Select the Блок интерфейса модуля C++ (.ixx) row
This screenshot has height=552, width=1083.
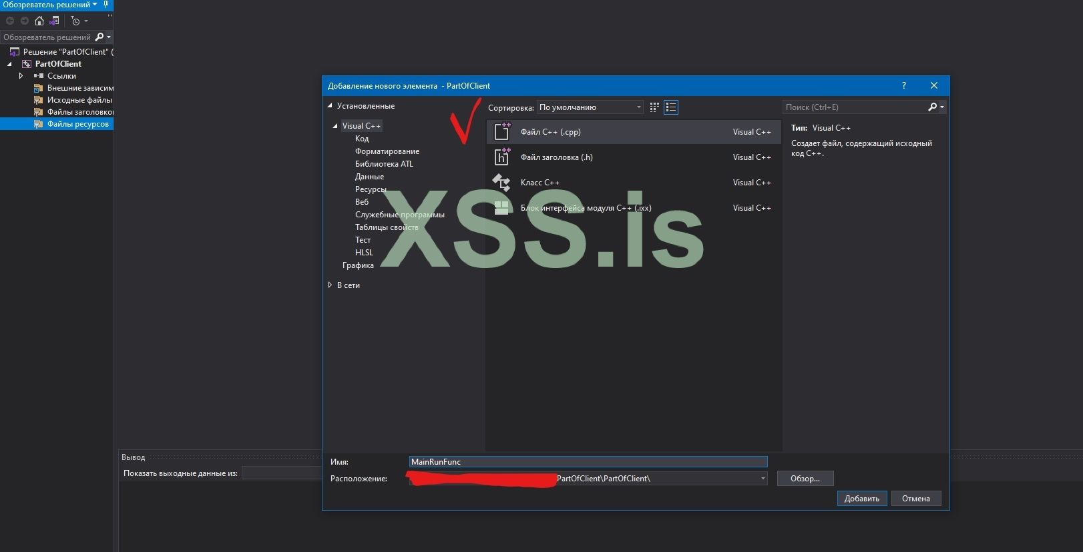click(x=634, y=208)
